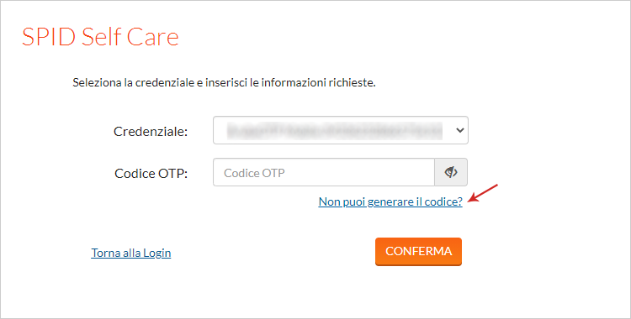This screenshot has width=631, height=319.
Task: Click the SPID Self Care heading
Action: [100, 37]
